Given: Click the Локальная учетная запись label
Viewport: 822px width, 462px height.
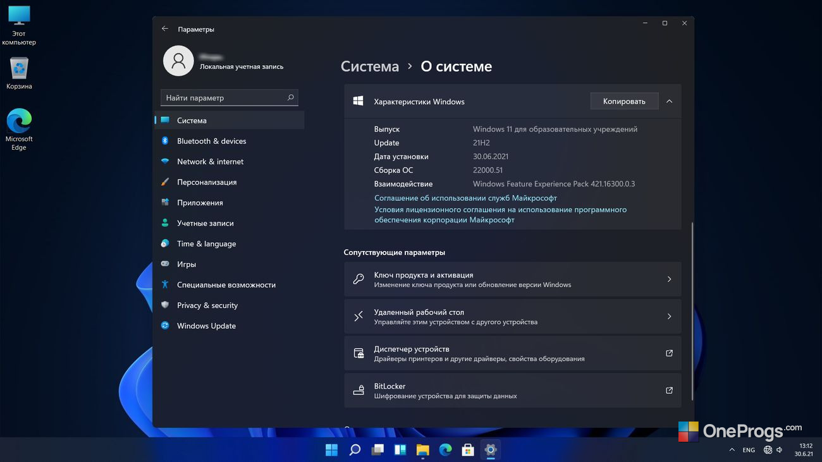Looking at the screenshot, I should pyautogui.click(x=242, y=66).
